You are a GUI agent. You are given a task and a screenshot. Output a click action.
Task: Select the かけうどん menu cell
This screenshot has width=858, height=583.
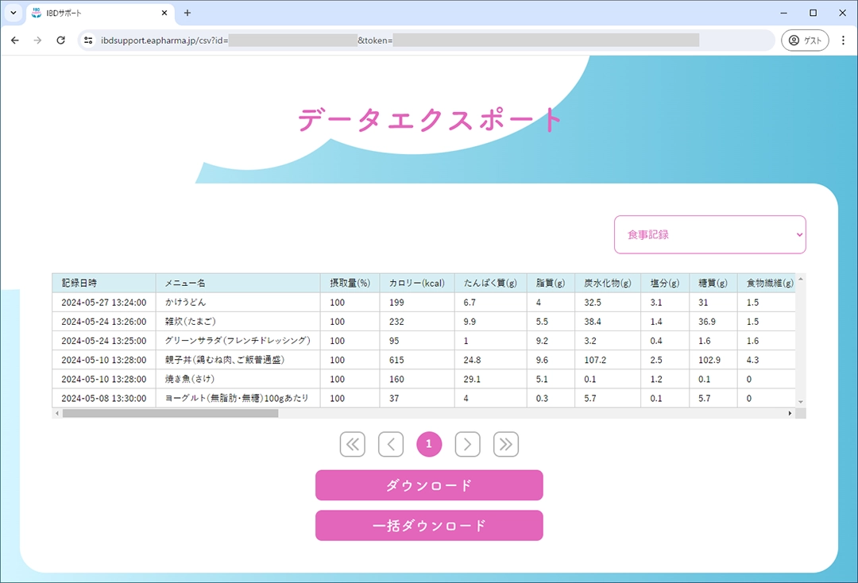click(x=238, y=302)
